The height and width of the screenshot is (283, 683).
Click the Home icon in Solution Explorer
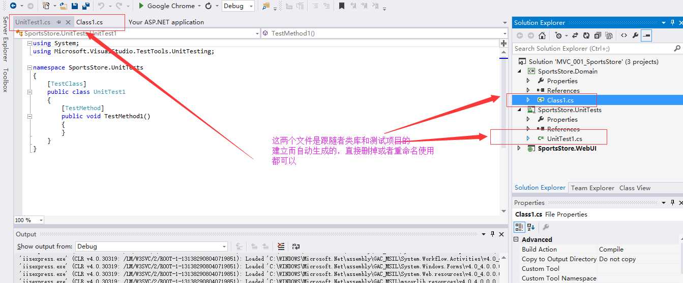coord(542,36)
